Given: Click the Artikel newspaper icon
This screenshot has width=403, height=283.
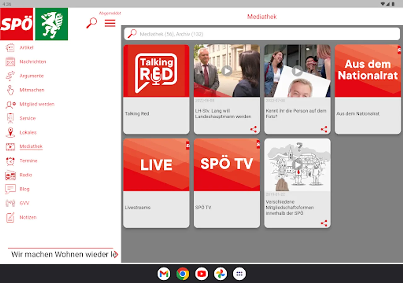Looking at the screenshot, I should pyautogui.click(x=10, y=47).
